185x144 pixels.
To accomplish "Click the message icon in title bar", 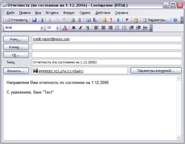I will [x=4, y=5].
